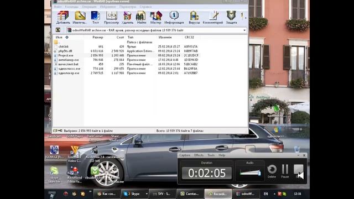
Task: Stop the recording
Action: [299, 171]
